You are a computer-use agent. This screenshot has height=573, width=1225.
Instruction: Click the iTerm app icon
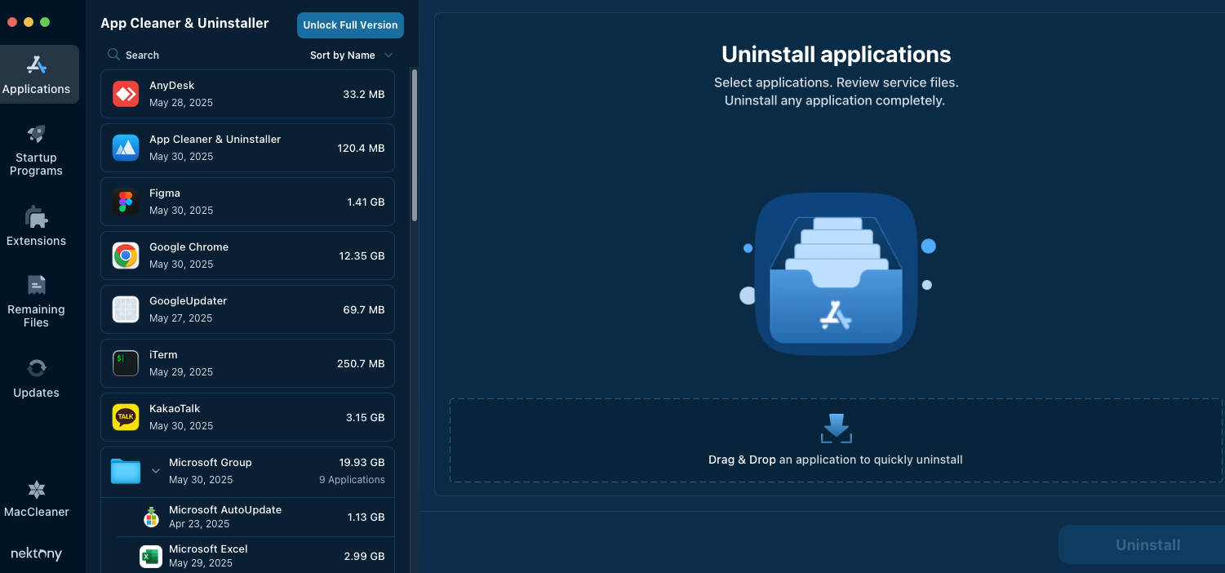pos(126,363)
